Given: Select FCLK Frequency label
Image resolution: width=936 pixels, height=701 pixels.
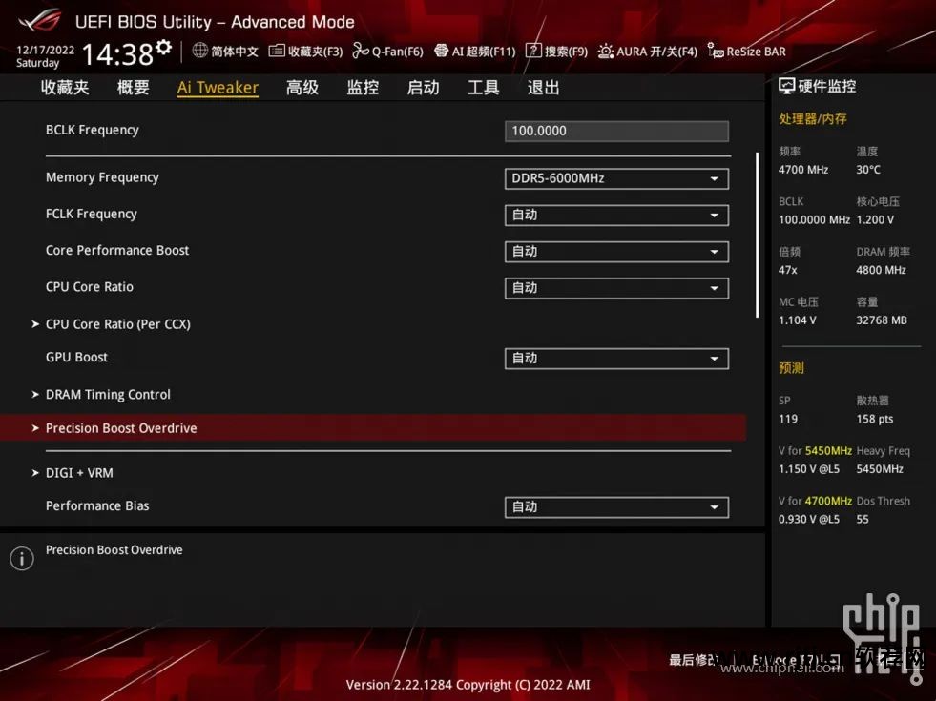Looking at the screenshot, I should point(92,214).
